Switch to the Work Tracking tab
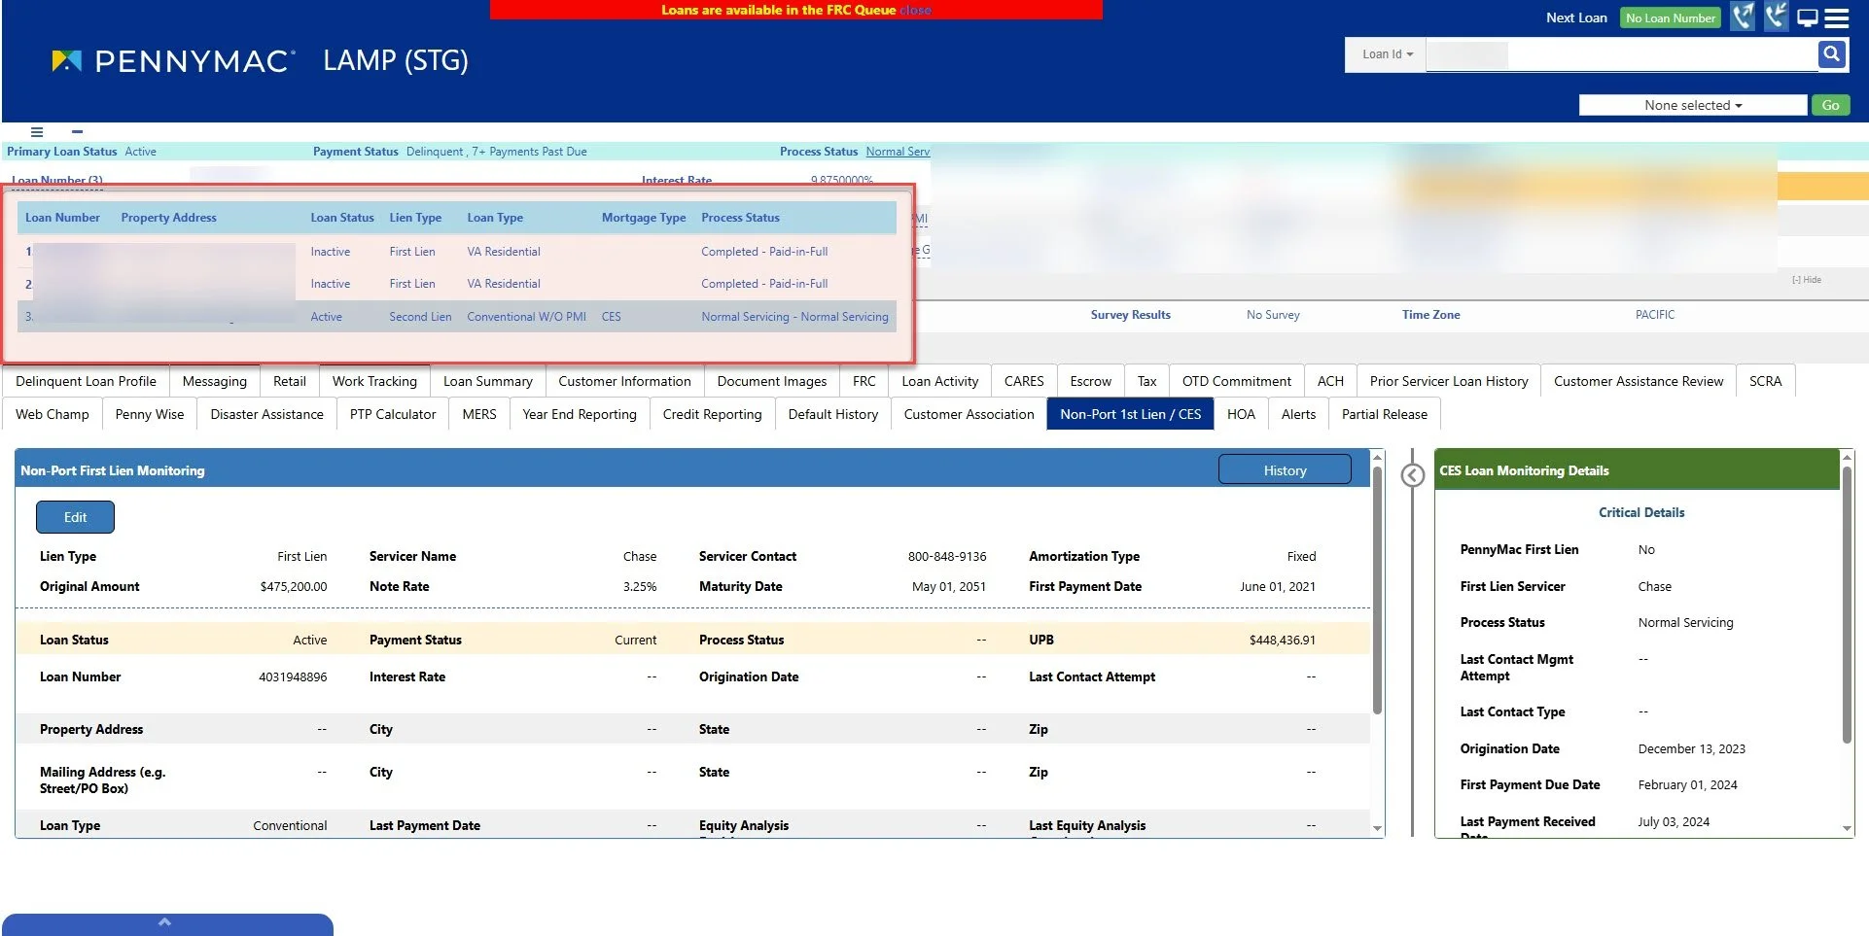 (374, 381)
